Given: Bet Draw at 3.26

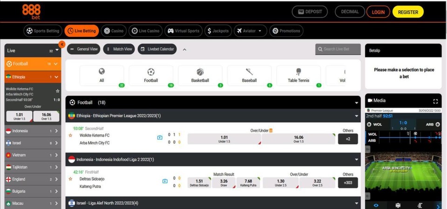Looking at the screenshot, I should (224, 183).
